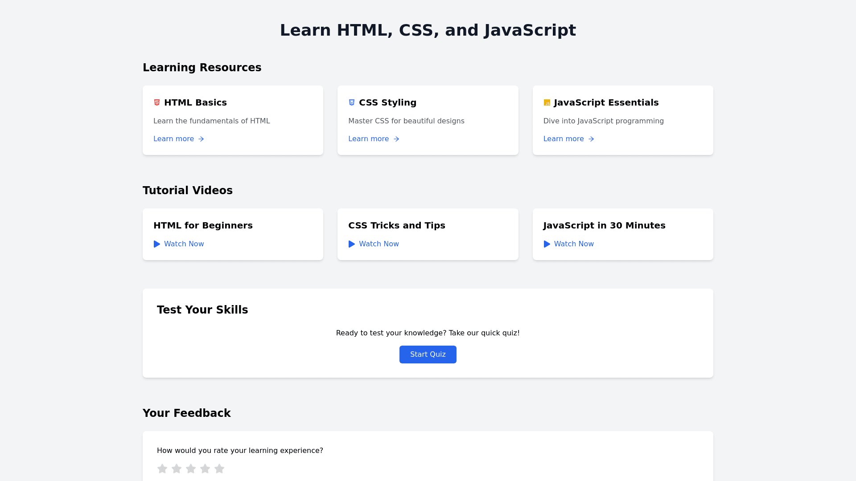856x481 pixels.
Task: Open Learn more link for CSS Styling
Action: (x=369, y=139)
